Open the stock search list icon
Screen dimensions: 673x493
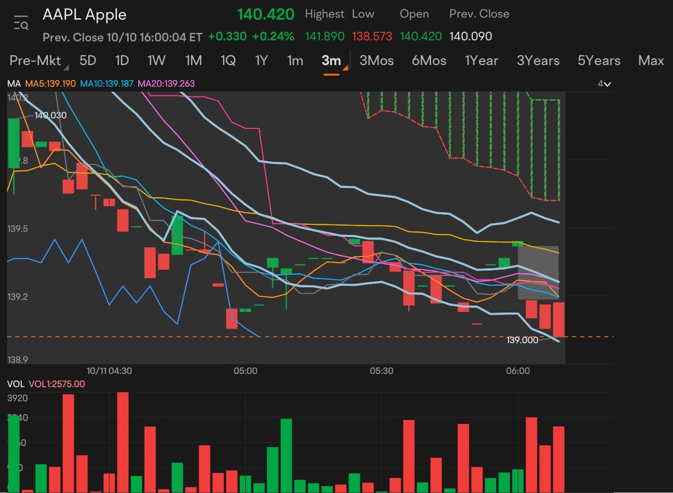[21, 23]
